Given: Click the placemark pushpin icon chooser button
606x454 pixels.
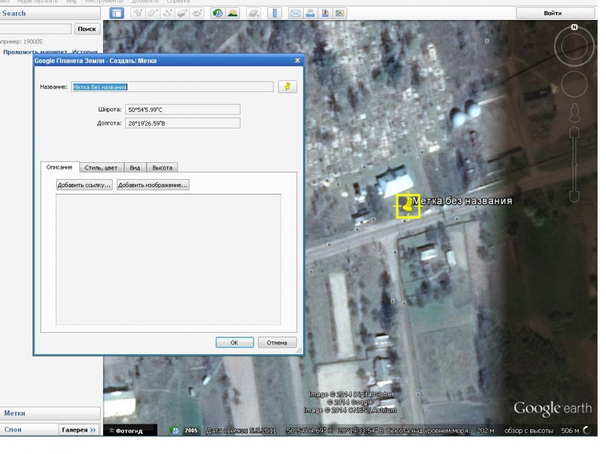Looking at the screenshot, I should tap(287, 87).
